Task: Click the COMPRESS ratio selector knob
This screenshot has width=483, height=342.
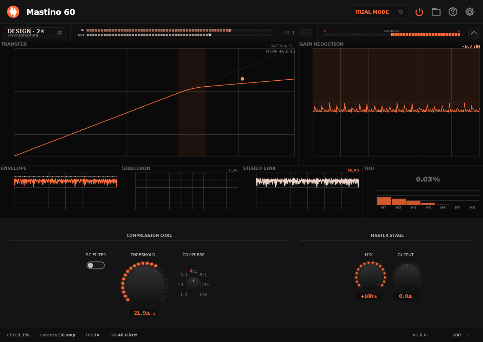Action: point(193,284)
